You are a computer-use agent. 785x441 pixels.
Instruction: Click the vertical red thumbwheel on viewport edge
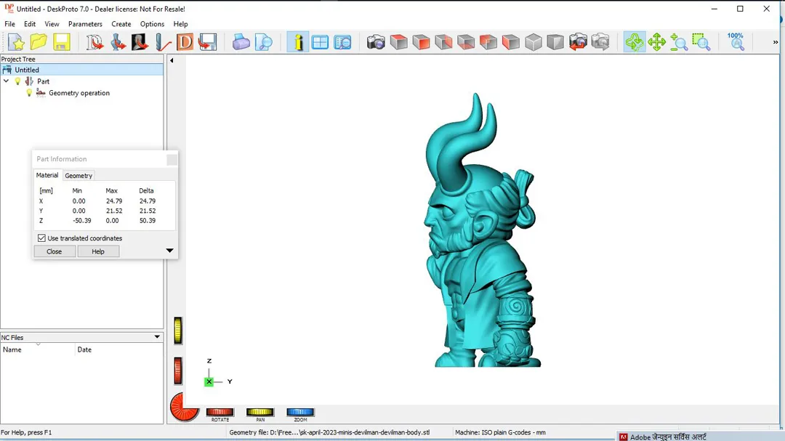pyautogui.click(x=178, y=371)
